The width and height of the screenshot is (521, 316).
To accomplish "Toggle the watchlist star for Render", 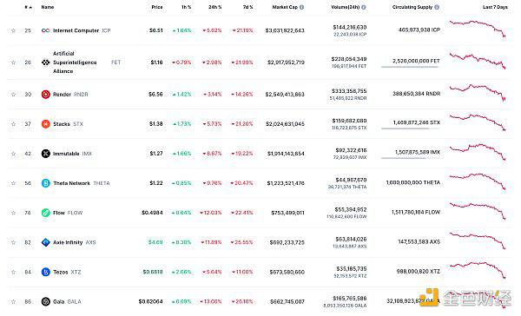I will point(13,95).
